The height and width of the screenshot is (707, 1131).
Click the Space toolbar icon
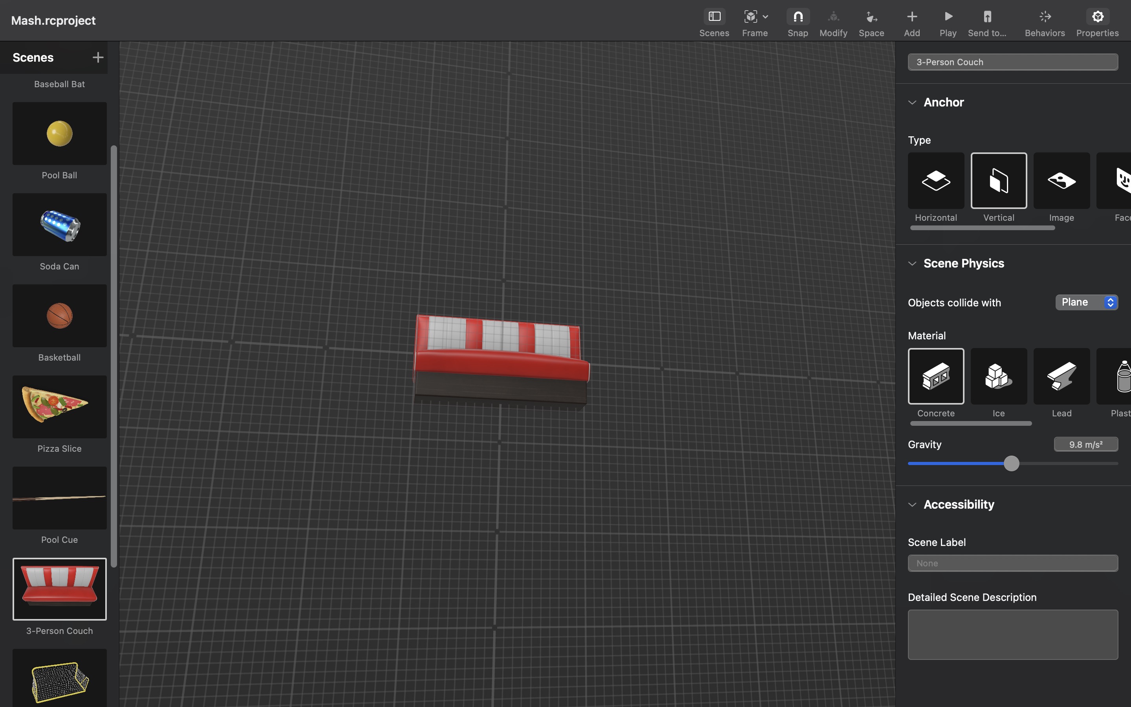click(x=871, y=17)
